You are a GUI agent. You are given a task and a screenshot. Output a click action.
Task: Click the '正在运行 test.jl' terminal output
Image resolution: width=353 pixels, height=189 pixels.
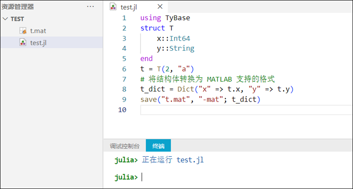[x=173, y=160]
